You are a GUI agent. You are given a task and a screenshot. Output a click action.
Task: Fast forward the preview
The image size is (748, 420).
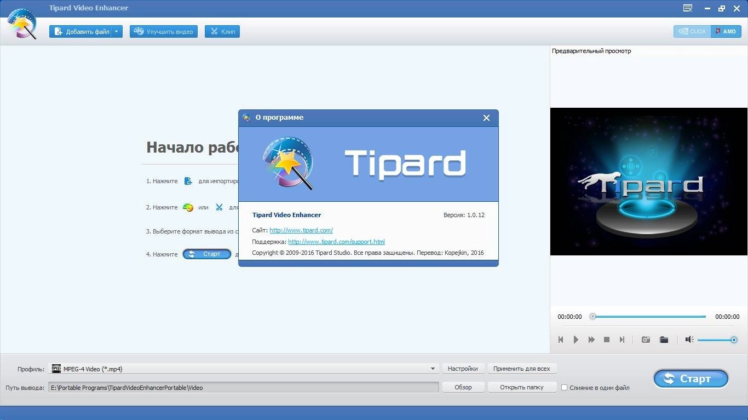pyautogui.click(x=591, y=340)
